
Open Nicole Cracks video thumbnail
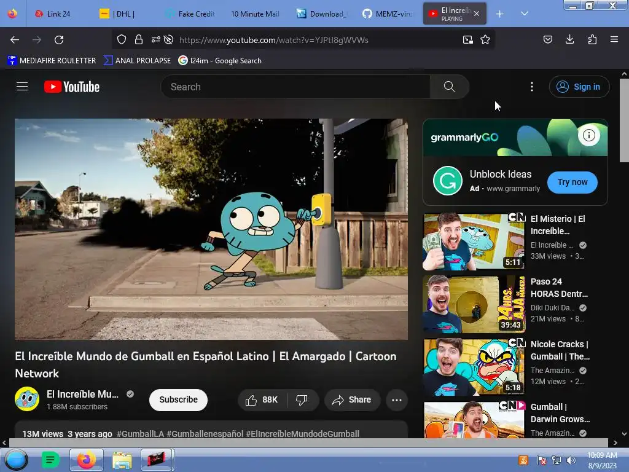pos(474,367)
